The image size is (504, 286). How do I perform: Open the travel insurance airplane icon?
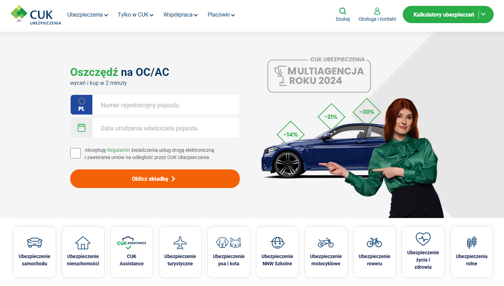click(x=180, y=243)
